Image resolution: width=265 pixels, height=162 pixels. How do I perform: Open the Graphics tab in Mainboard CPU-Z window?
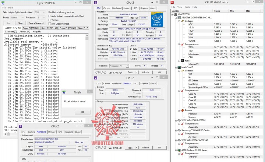tap(69, 132)
